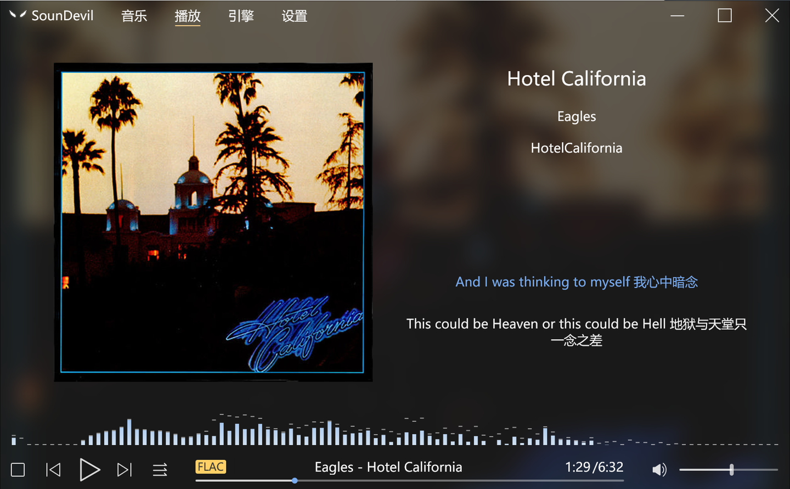Image resolution: width=790 pixels, height=489 pixels.
Task: Skip to the next track
Action: (x=125, y=470)
